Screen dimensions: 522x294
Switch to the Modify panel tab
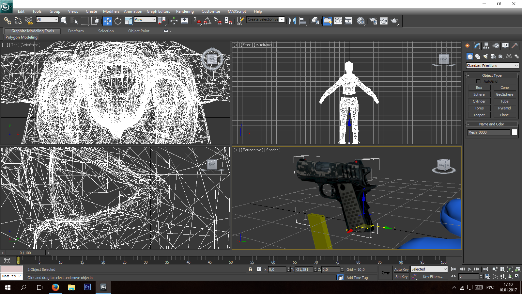click(477, 46)
